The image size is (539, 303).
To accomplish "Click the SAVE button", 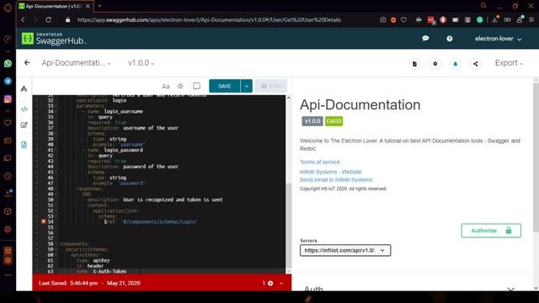I will point(225,86).
